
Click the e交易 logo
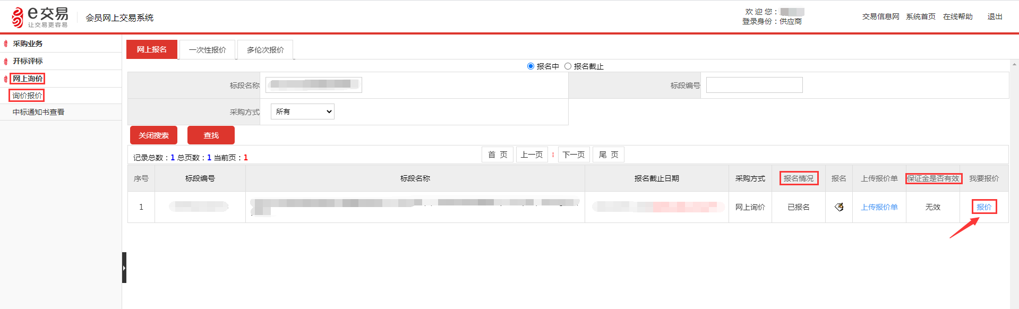(x=40, y=17)
